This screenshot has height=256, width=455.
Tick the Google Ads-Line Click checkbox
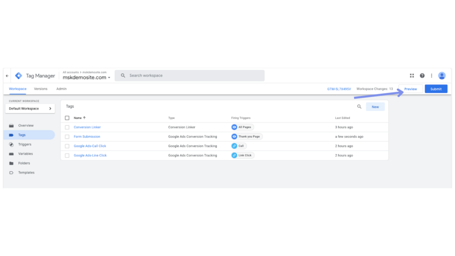67,156
